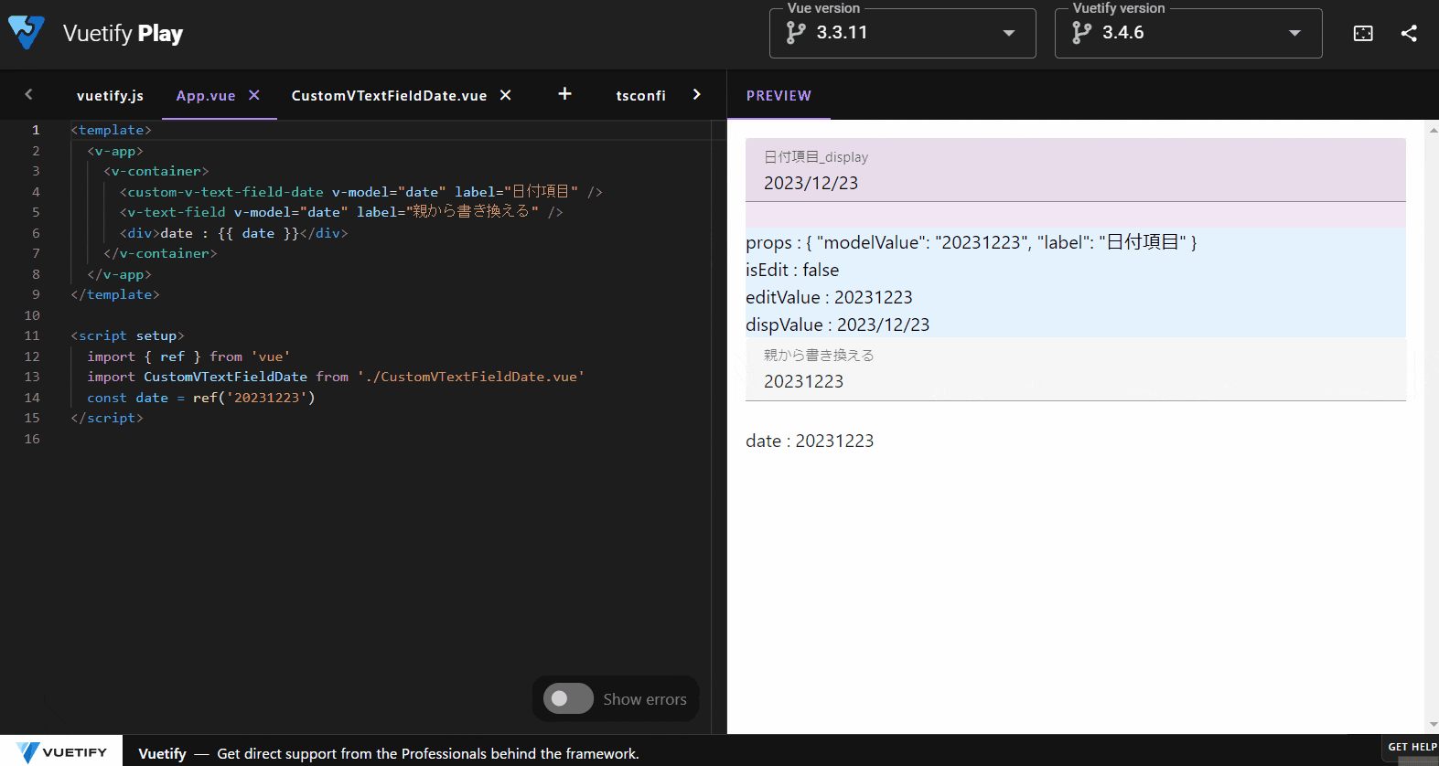Open the Vue version 3.3.11 dropdown
Screen dimensions: 1439x766
pos(902,33)
